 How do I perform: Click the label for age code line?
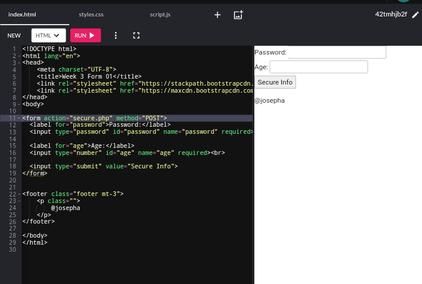click(82, 146)
